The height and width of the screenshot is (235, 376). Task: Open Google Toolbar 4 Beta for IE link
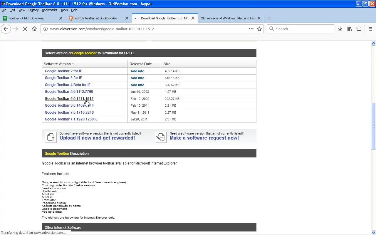pyautogui.click(x=68, y=85)
